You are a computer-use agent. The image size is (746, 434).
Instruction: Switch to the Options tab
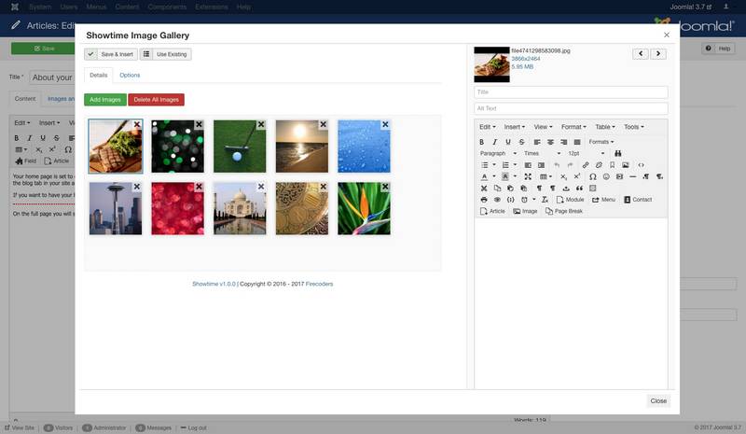pyautogui.click(x=130, y=75)
